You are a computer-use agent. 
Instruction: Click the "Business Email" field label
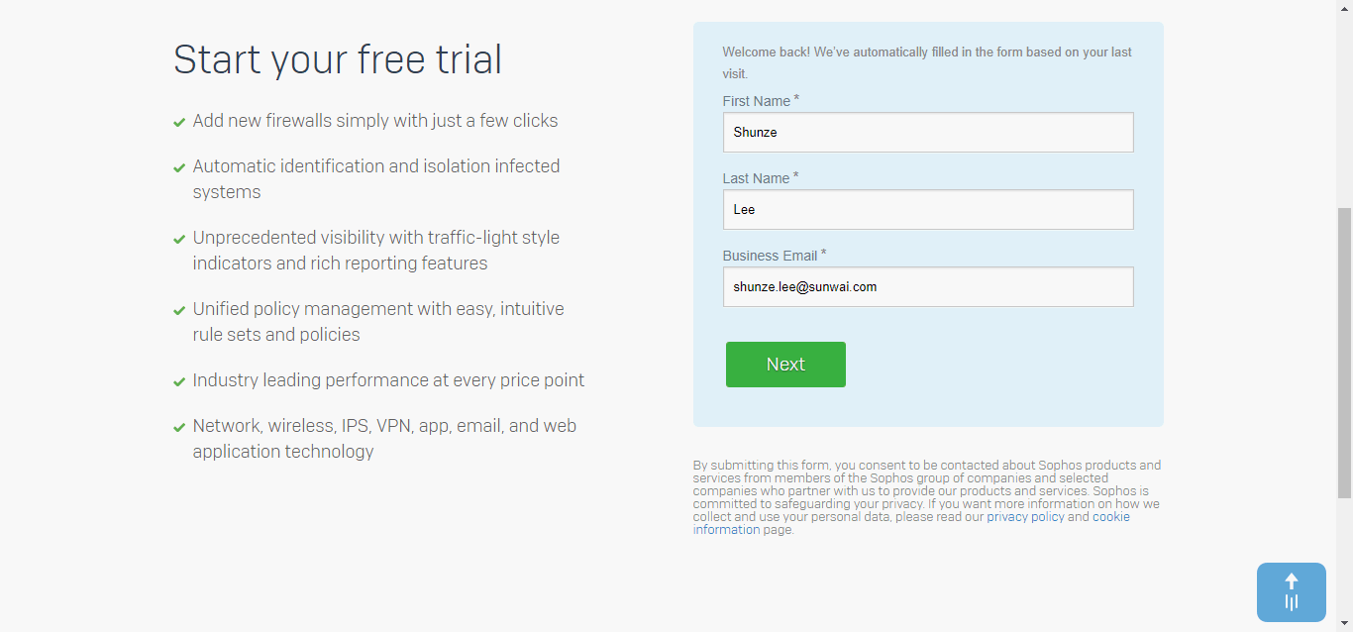click(x=770, y=256)
